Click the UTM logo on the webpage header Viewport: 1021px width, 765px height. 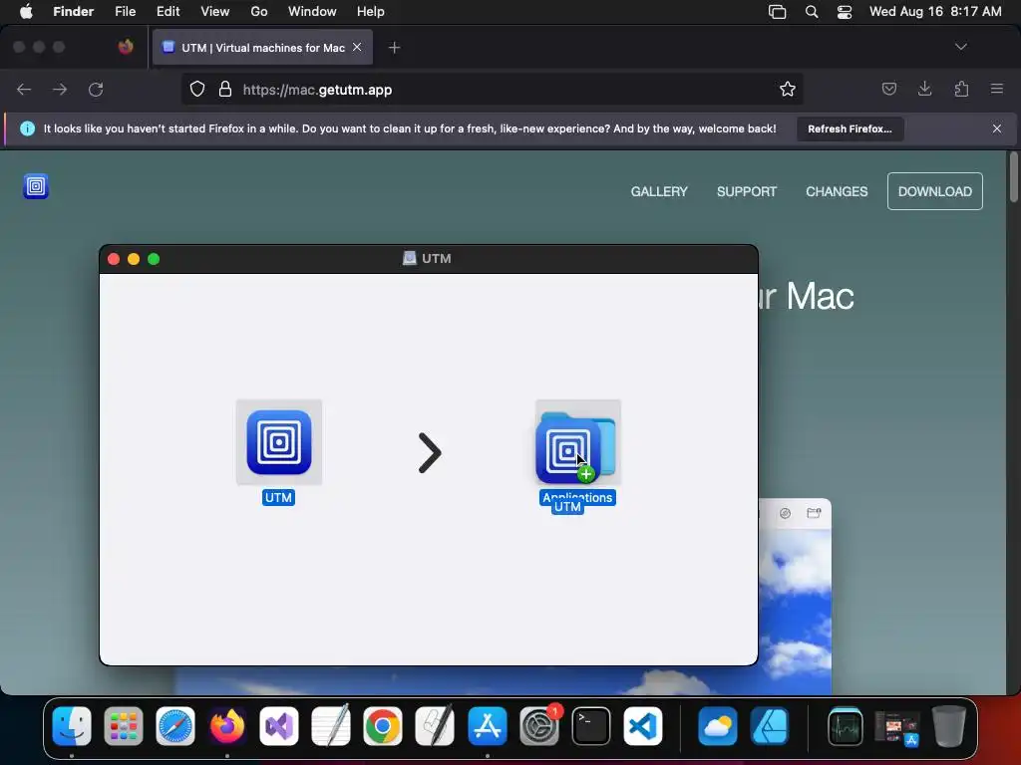tap(36, 186)
